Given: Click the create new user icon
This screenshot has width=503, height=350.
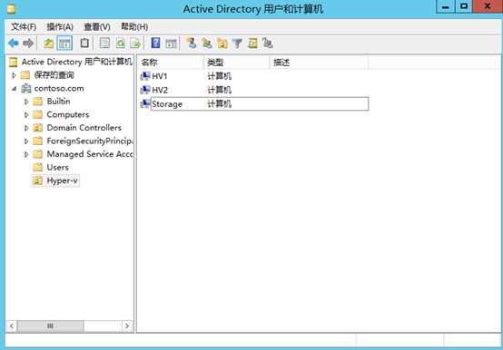Looking at the screenshot, I should click(x=192, y=44).
